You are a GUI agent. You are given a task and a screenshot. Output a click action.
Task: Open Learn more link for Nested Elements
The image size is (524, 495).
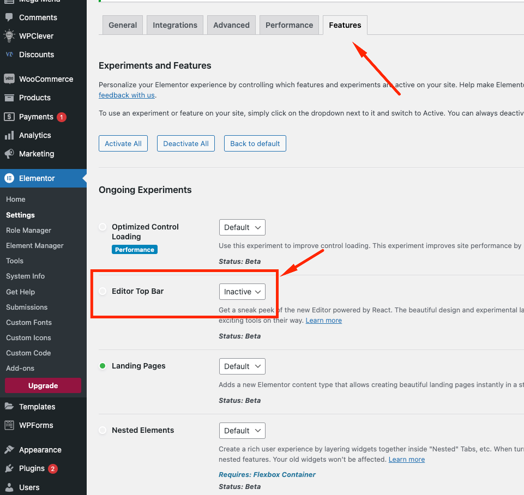406,459
